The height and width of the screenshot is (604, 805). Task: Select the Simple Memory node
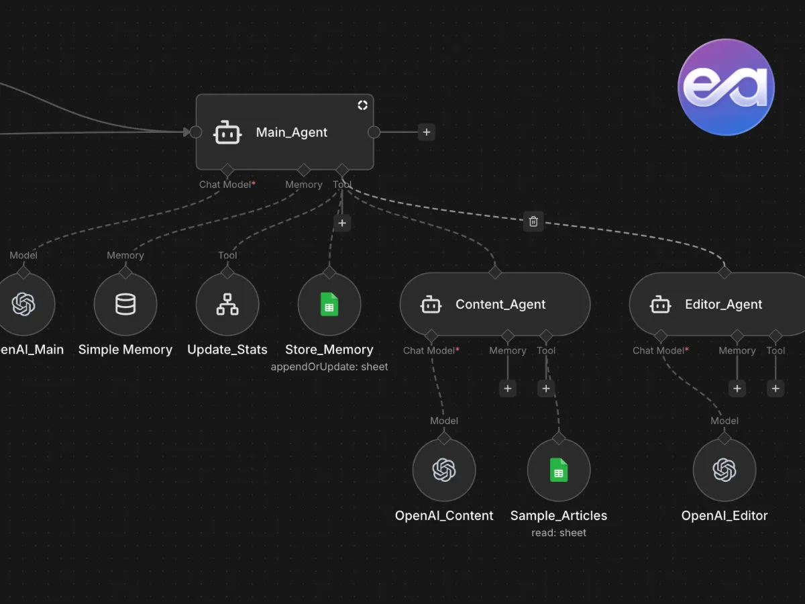point(125,304)
